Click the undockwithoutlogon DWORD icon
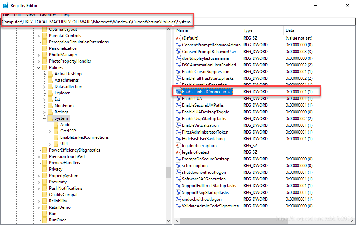 [x=179, y=199]
